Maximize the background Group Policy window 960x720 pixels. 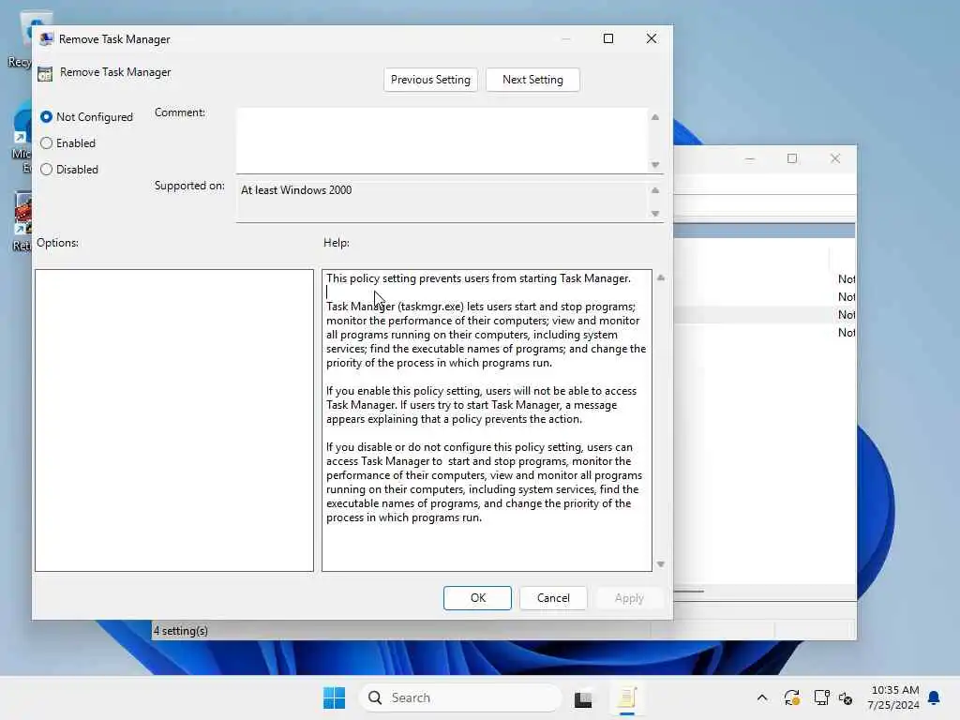(792, 158)
